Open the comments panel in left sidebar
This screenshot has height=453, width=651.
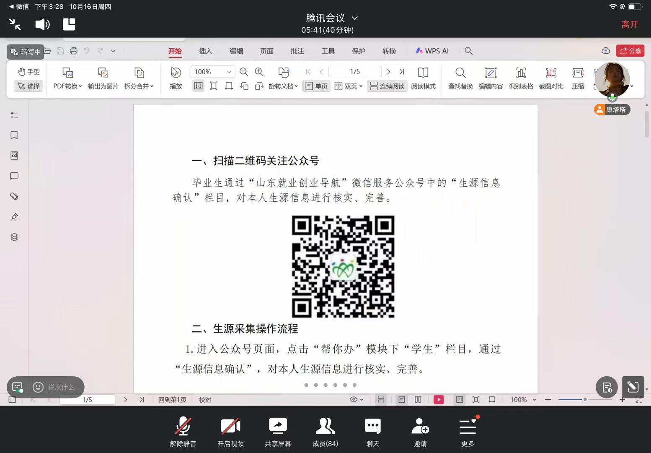click(14, 176)
